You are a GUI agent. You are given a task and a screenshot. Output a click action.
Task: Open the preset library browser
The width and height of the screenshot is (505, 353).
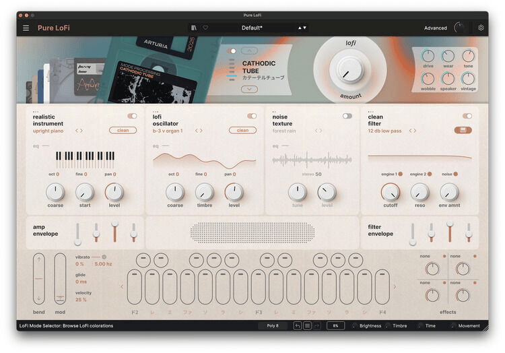point(193,28)
